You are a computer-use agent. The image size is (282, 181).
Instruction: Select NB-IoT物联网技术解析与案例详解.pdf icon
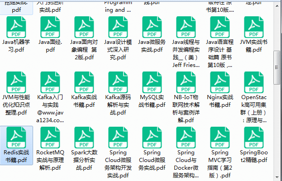click(x=186, y=82)
